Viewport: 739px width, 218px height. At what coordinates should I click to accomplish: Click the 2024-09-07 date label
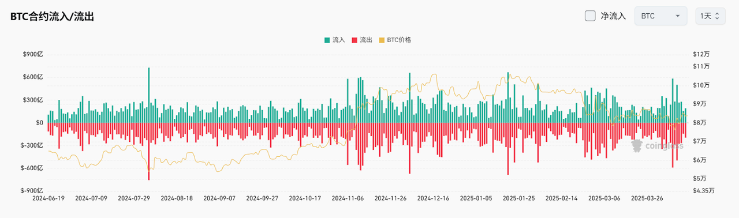(219, 198)
